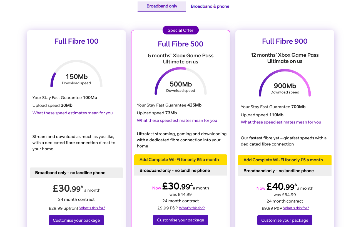Image resolution: width=361 pixels, height=227 pixels.
Task: Click What's this for next to £29.99 upfront
Action: [92, 208]
